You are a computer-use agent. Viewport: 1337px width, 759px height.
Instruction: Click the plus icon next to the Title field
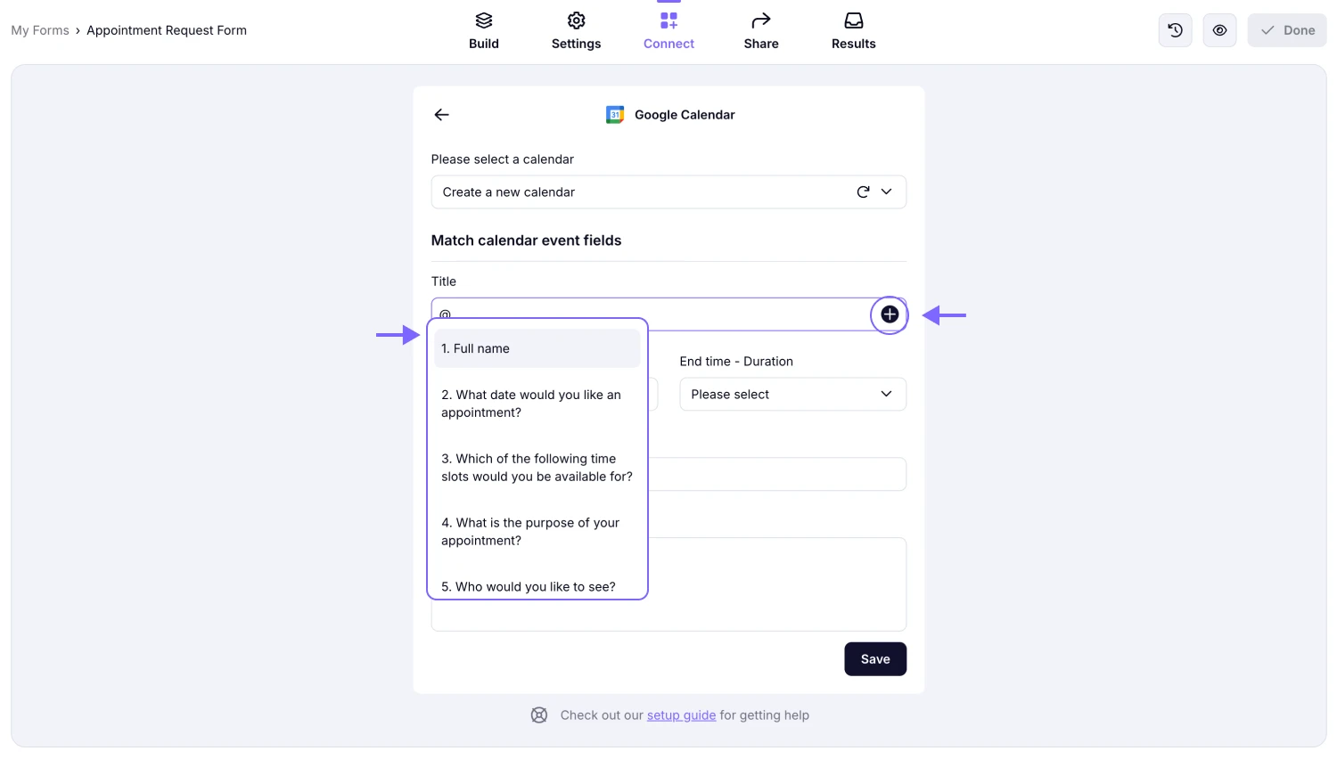(889, 314)
